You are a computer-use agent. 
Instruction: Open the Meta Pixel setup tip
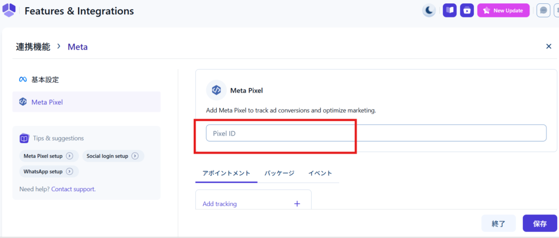48,156
